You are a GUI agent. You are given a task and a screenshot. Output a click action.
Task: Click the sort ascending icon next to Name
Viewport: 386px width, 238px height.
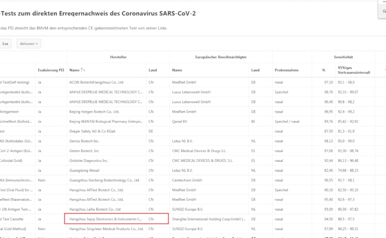[x=83, y=70]
